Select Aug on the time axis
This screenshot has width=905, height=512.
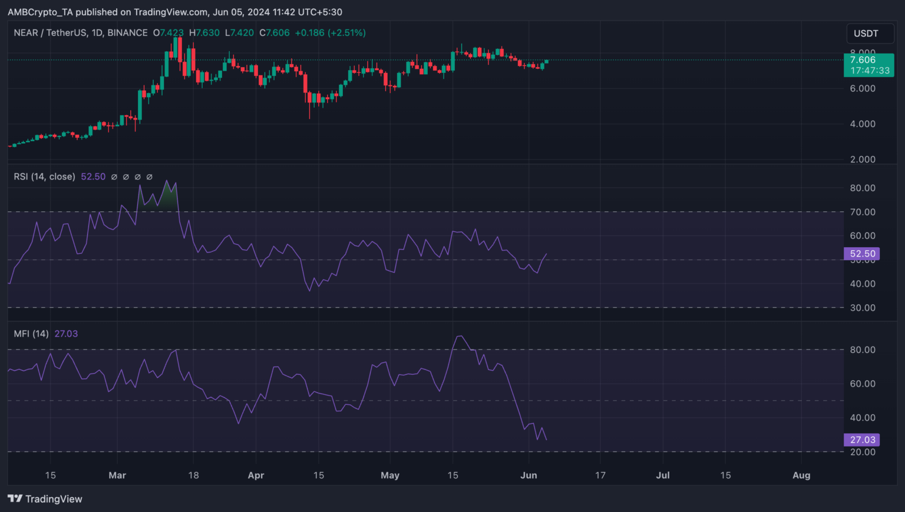click(801, 475)
